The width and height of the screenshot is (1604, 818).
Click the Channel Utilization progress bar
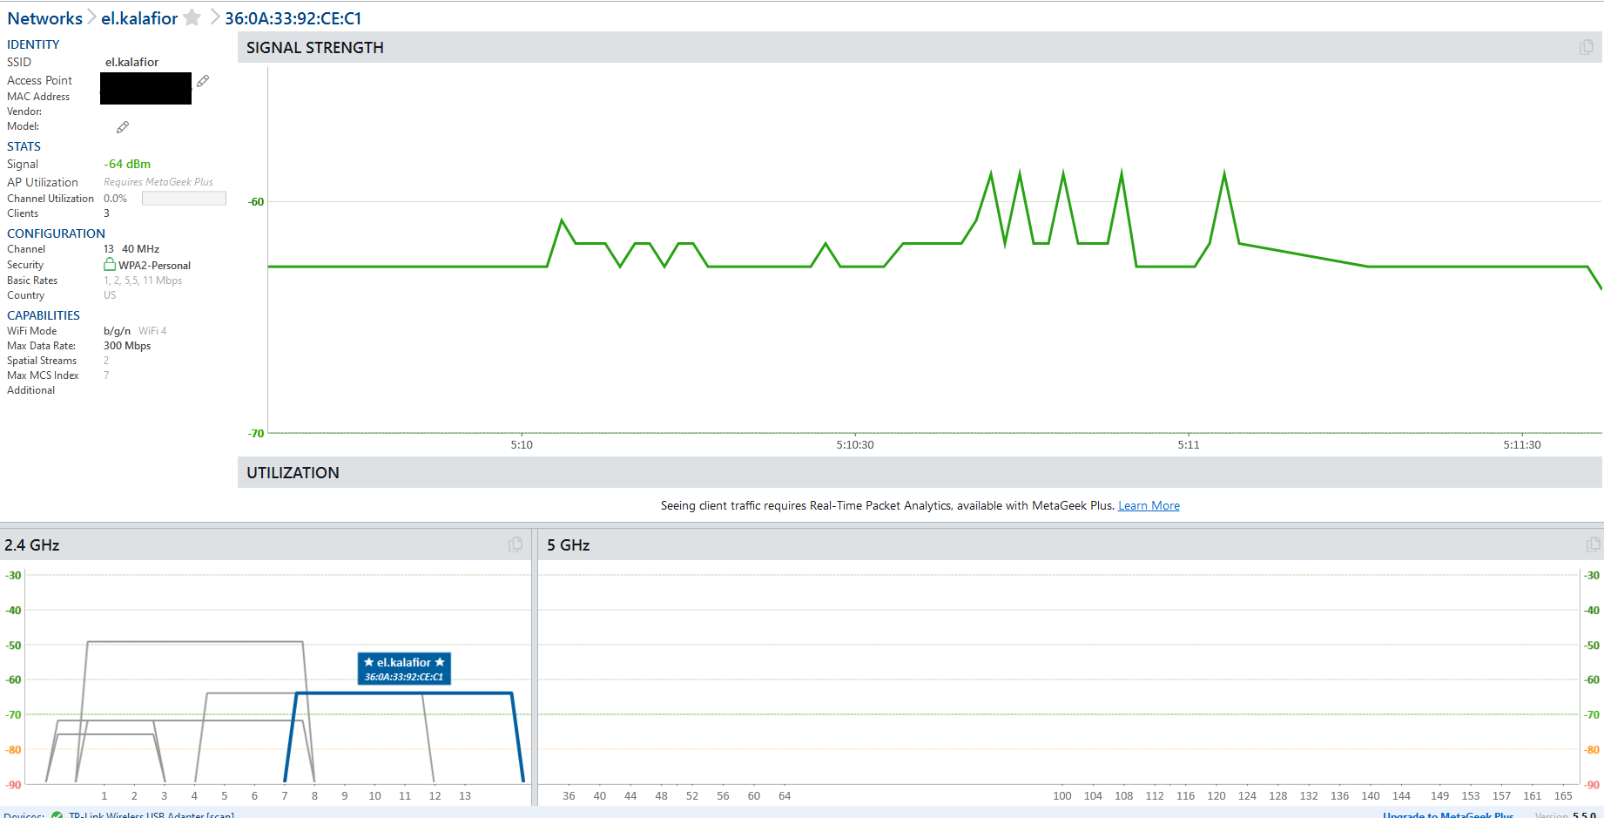tap(184, 199)
